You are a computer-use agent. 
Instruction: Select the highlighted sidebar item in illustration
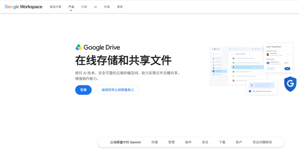tap(219, 71)
